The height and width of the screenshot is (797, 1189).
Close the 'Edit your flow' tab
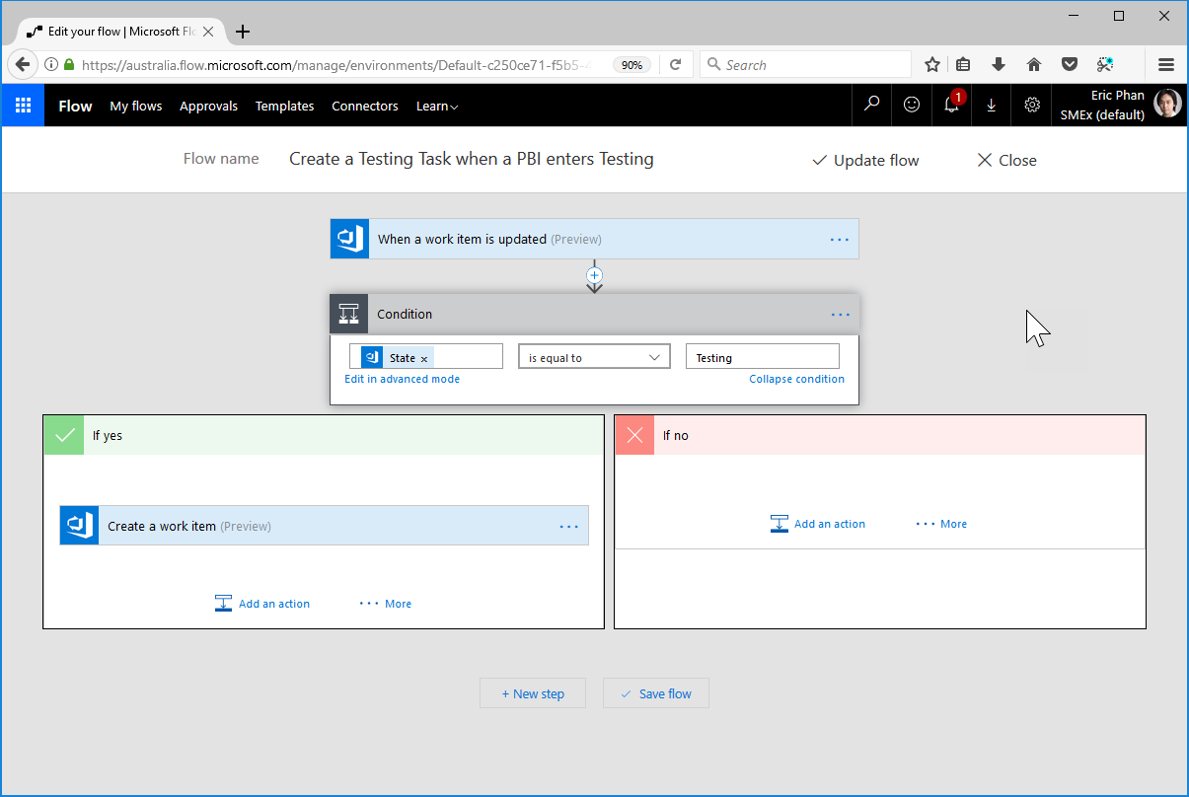tap(208, 32)
